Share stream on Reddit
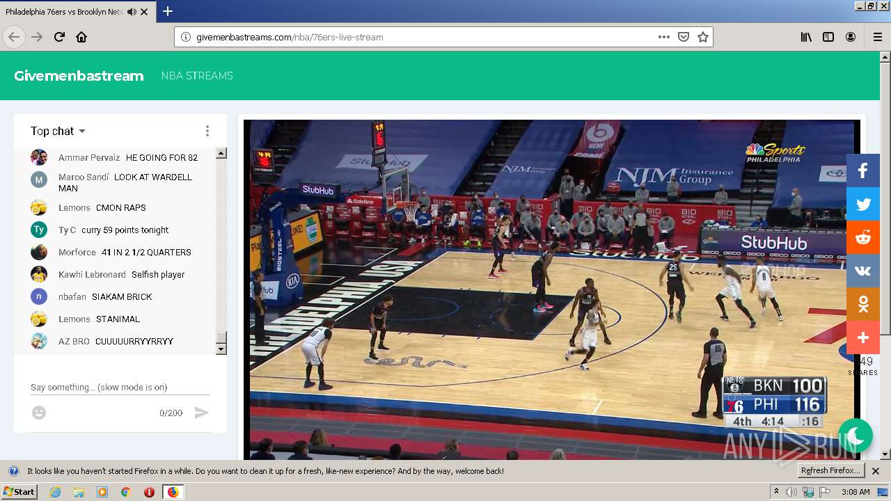The image size is (891, 501). (x=863, y=237)
